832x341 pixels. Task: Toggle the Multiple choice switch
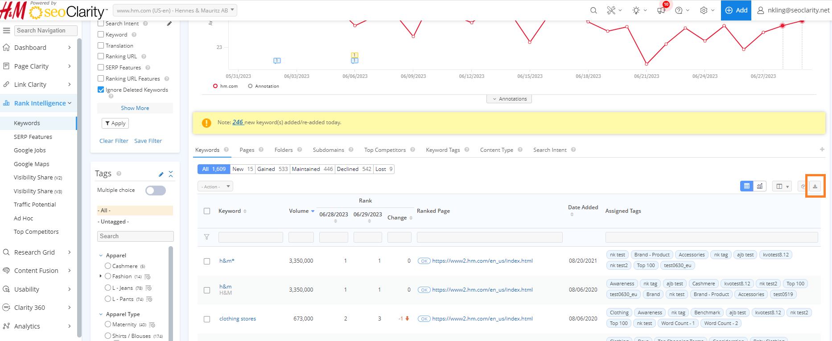coord(156,191)
